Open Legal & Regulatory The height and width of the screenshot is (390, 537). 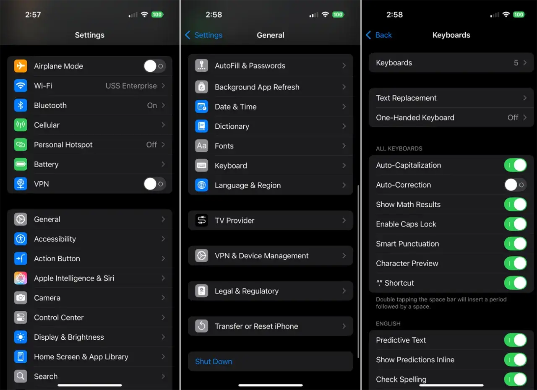pos(271,291)
